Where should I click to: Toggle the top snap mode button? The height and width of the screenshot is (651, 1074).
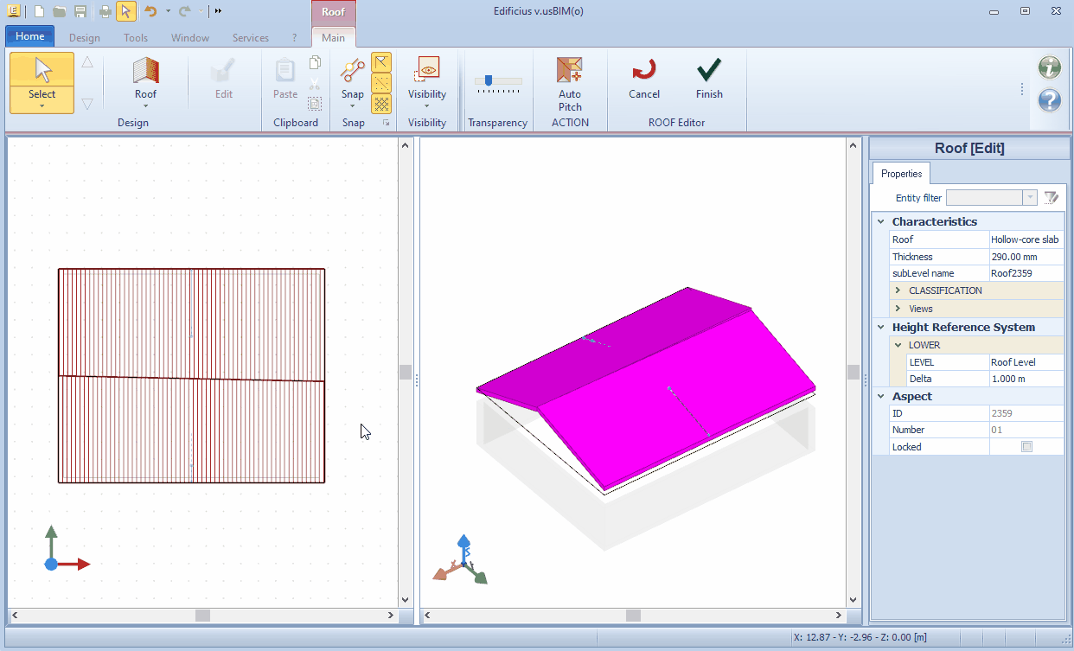[381, 62]
